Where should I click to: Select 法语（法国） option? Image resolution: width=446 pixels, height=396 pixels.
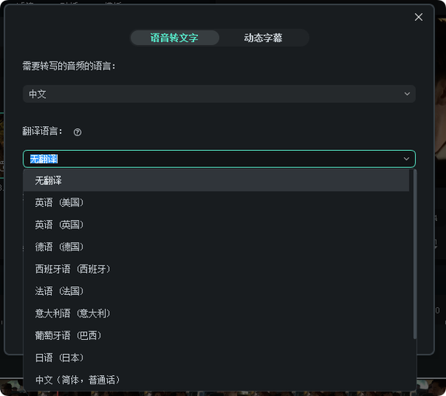(216, 291)
